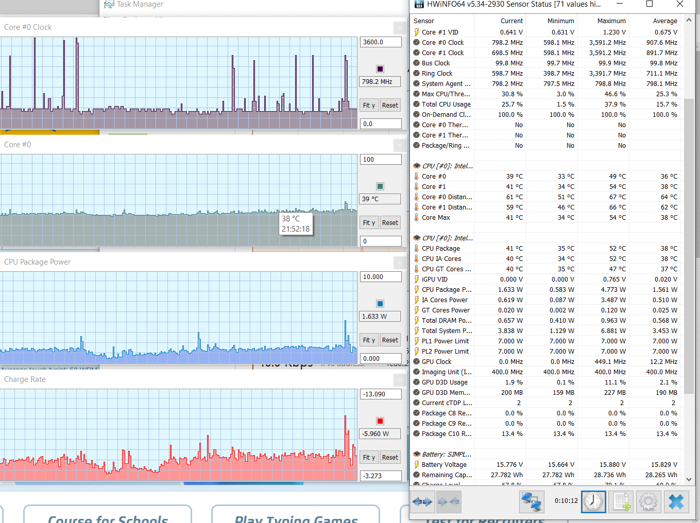Select the CPU [#0]: Intel temperature group header

coord(447,166)
